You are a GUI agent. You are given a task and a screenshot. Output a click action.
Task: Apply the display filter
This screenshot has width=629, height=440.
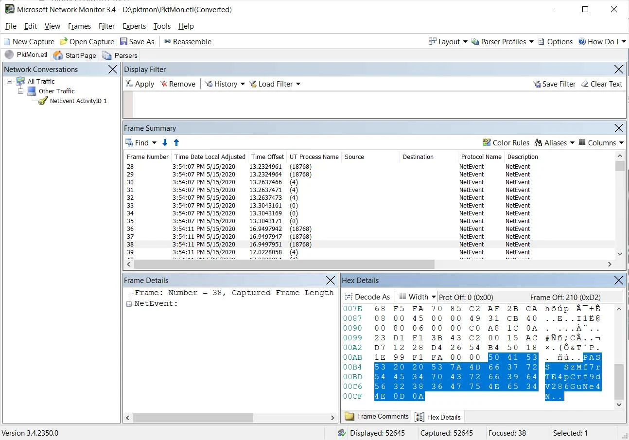140,84
